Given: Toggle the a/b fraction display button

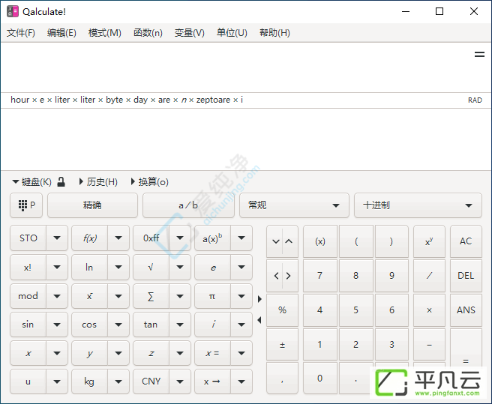Looking at the screenshot, I should (188, 205).
